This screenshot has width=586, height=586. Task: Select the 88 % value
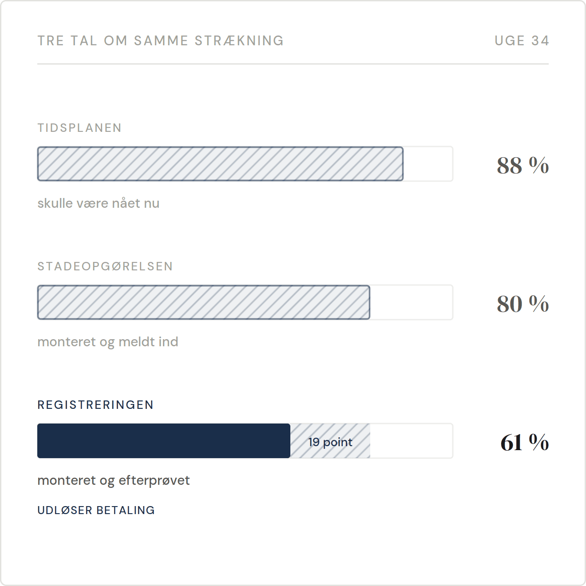523,165
